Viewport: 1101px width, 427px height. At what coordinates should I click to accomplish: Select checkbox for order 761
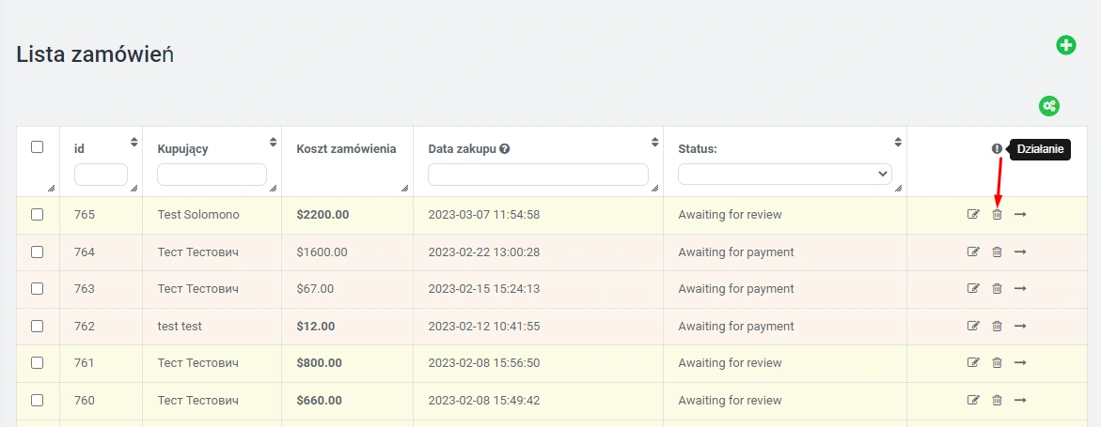[x=38, y=362]
